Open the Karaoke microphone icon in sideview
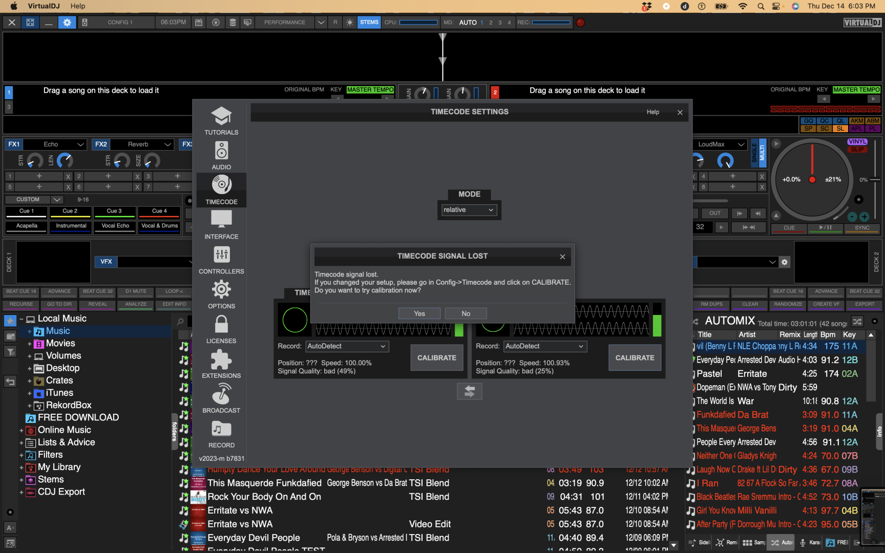 803,542
